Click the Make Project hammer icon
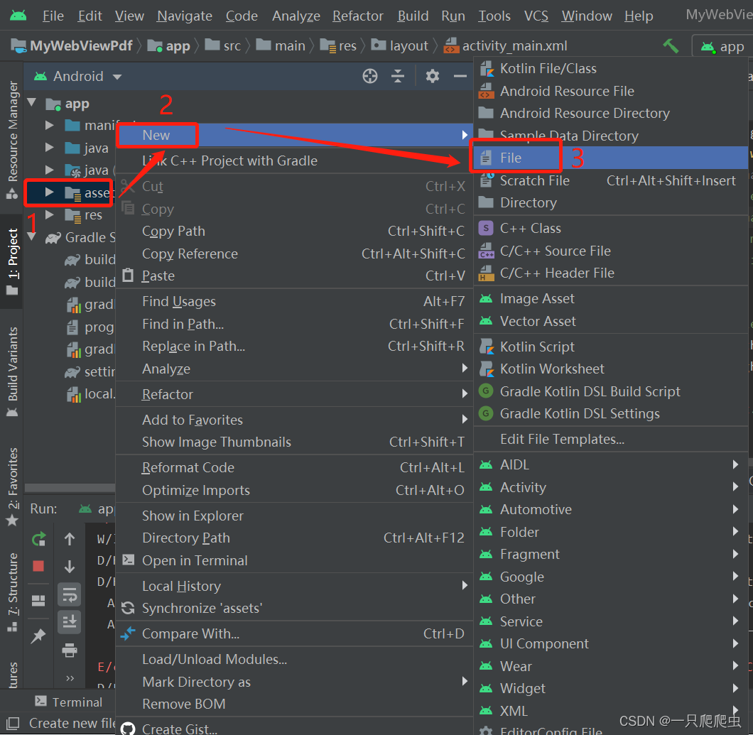 671,46
